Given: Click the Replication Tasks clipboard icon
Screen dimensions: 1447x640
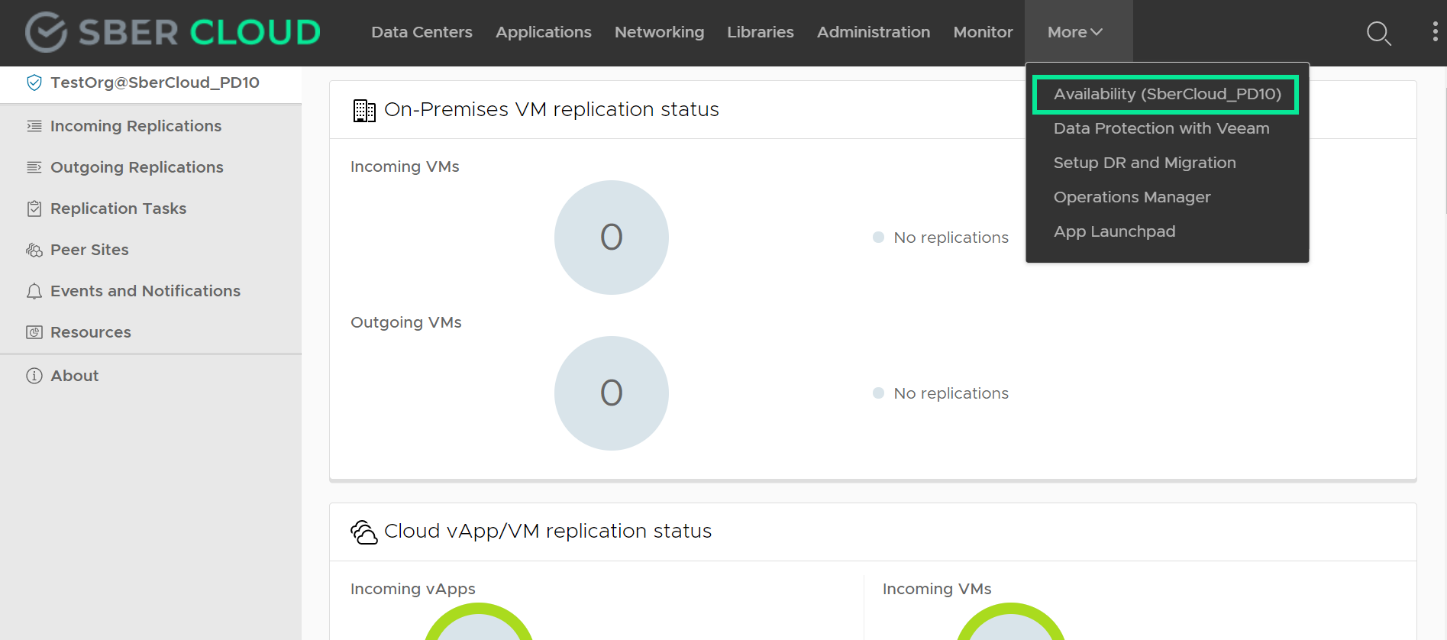Looking at the screenshot, I should tap(34, 208).
